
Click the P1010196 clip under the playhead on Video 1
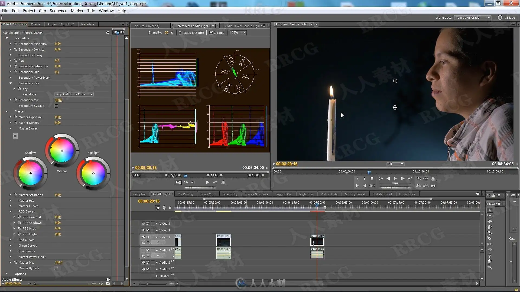(x=317, y=240)
